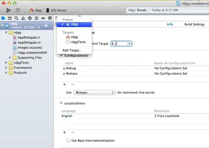This screenshot has width=209, height=148.
Task: Expand the Supporting Files folder
Action: click(10, 58)
